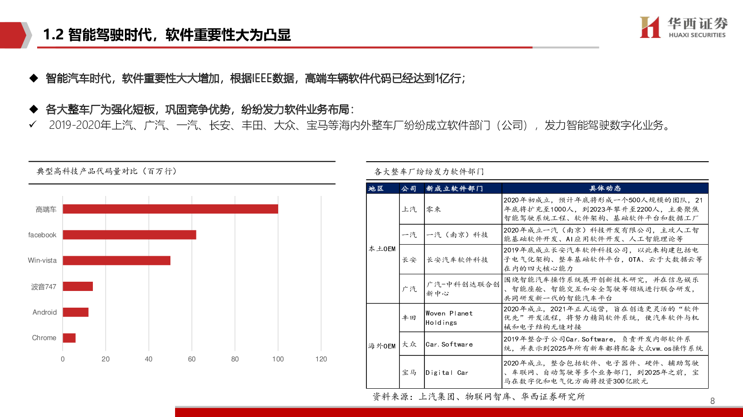Click the '具体动态' column header
743x417 pixels.
coord(605,189)
